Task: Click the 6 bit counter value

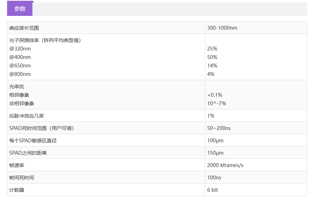Action: point(213,190)
